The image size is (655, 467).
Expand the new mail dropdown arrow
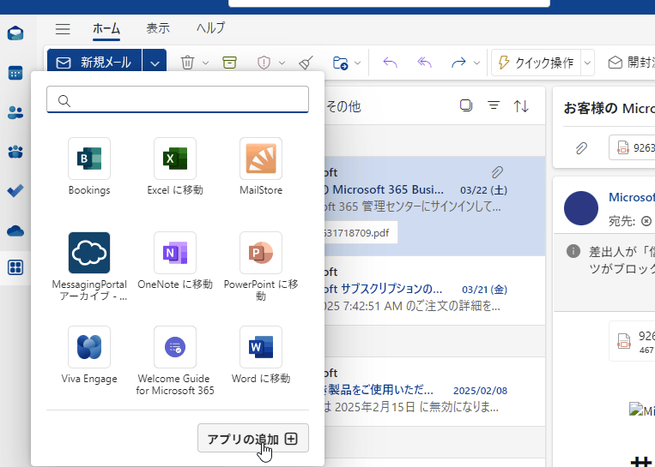tap(154, 63)
